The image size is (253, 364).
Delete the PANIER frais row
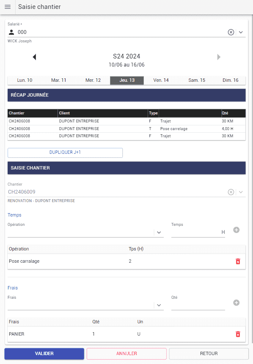coord(238,334)
